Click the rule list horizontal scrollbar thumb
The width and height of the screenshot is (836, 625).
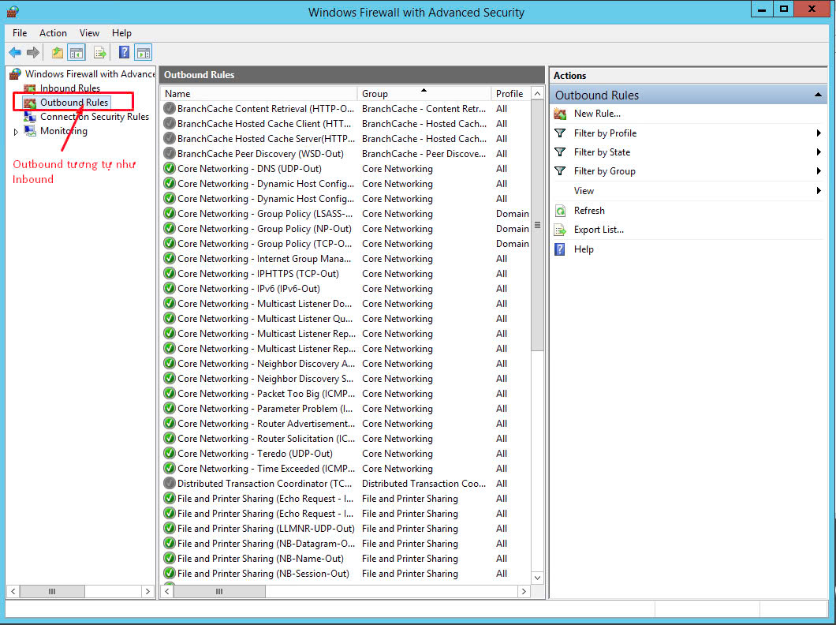pyautogui.click(x=219, y=591)
